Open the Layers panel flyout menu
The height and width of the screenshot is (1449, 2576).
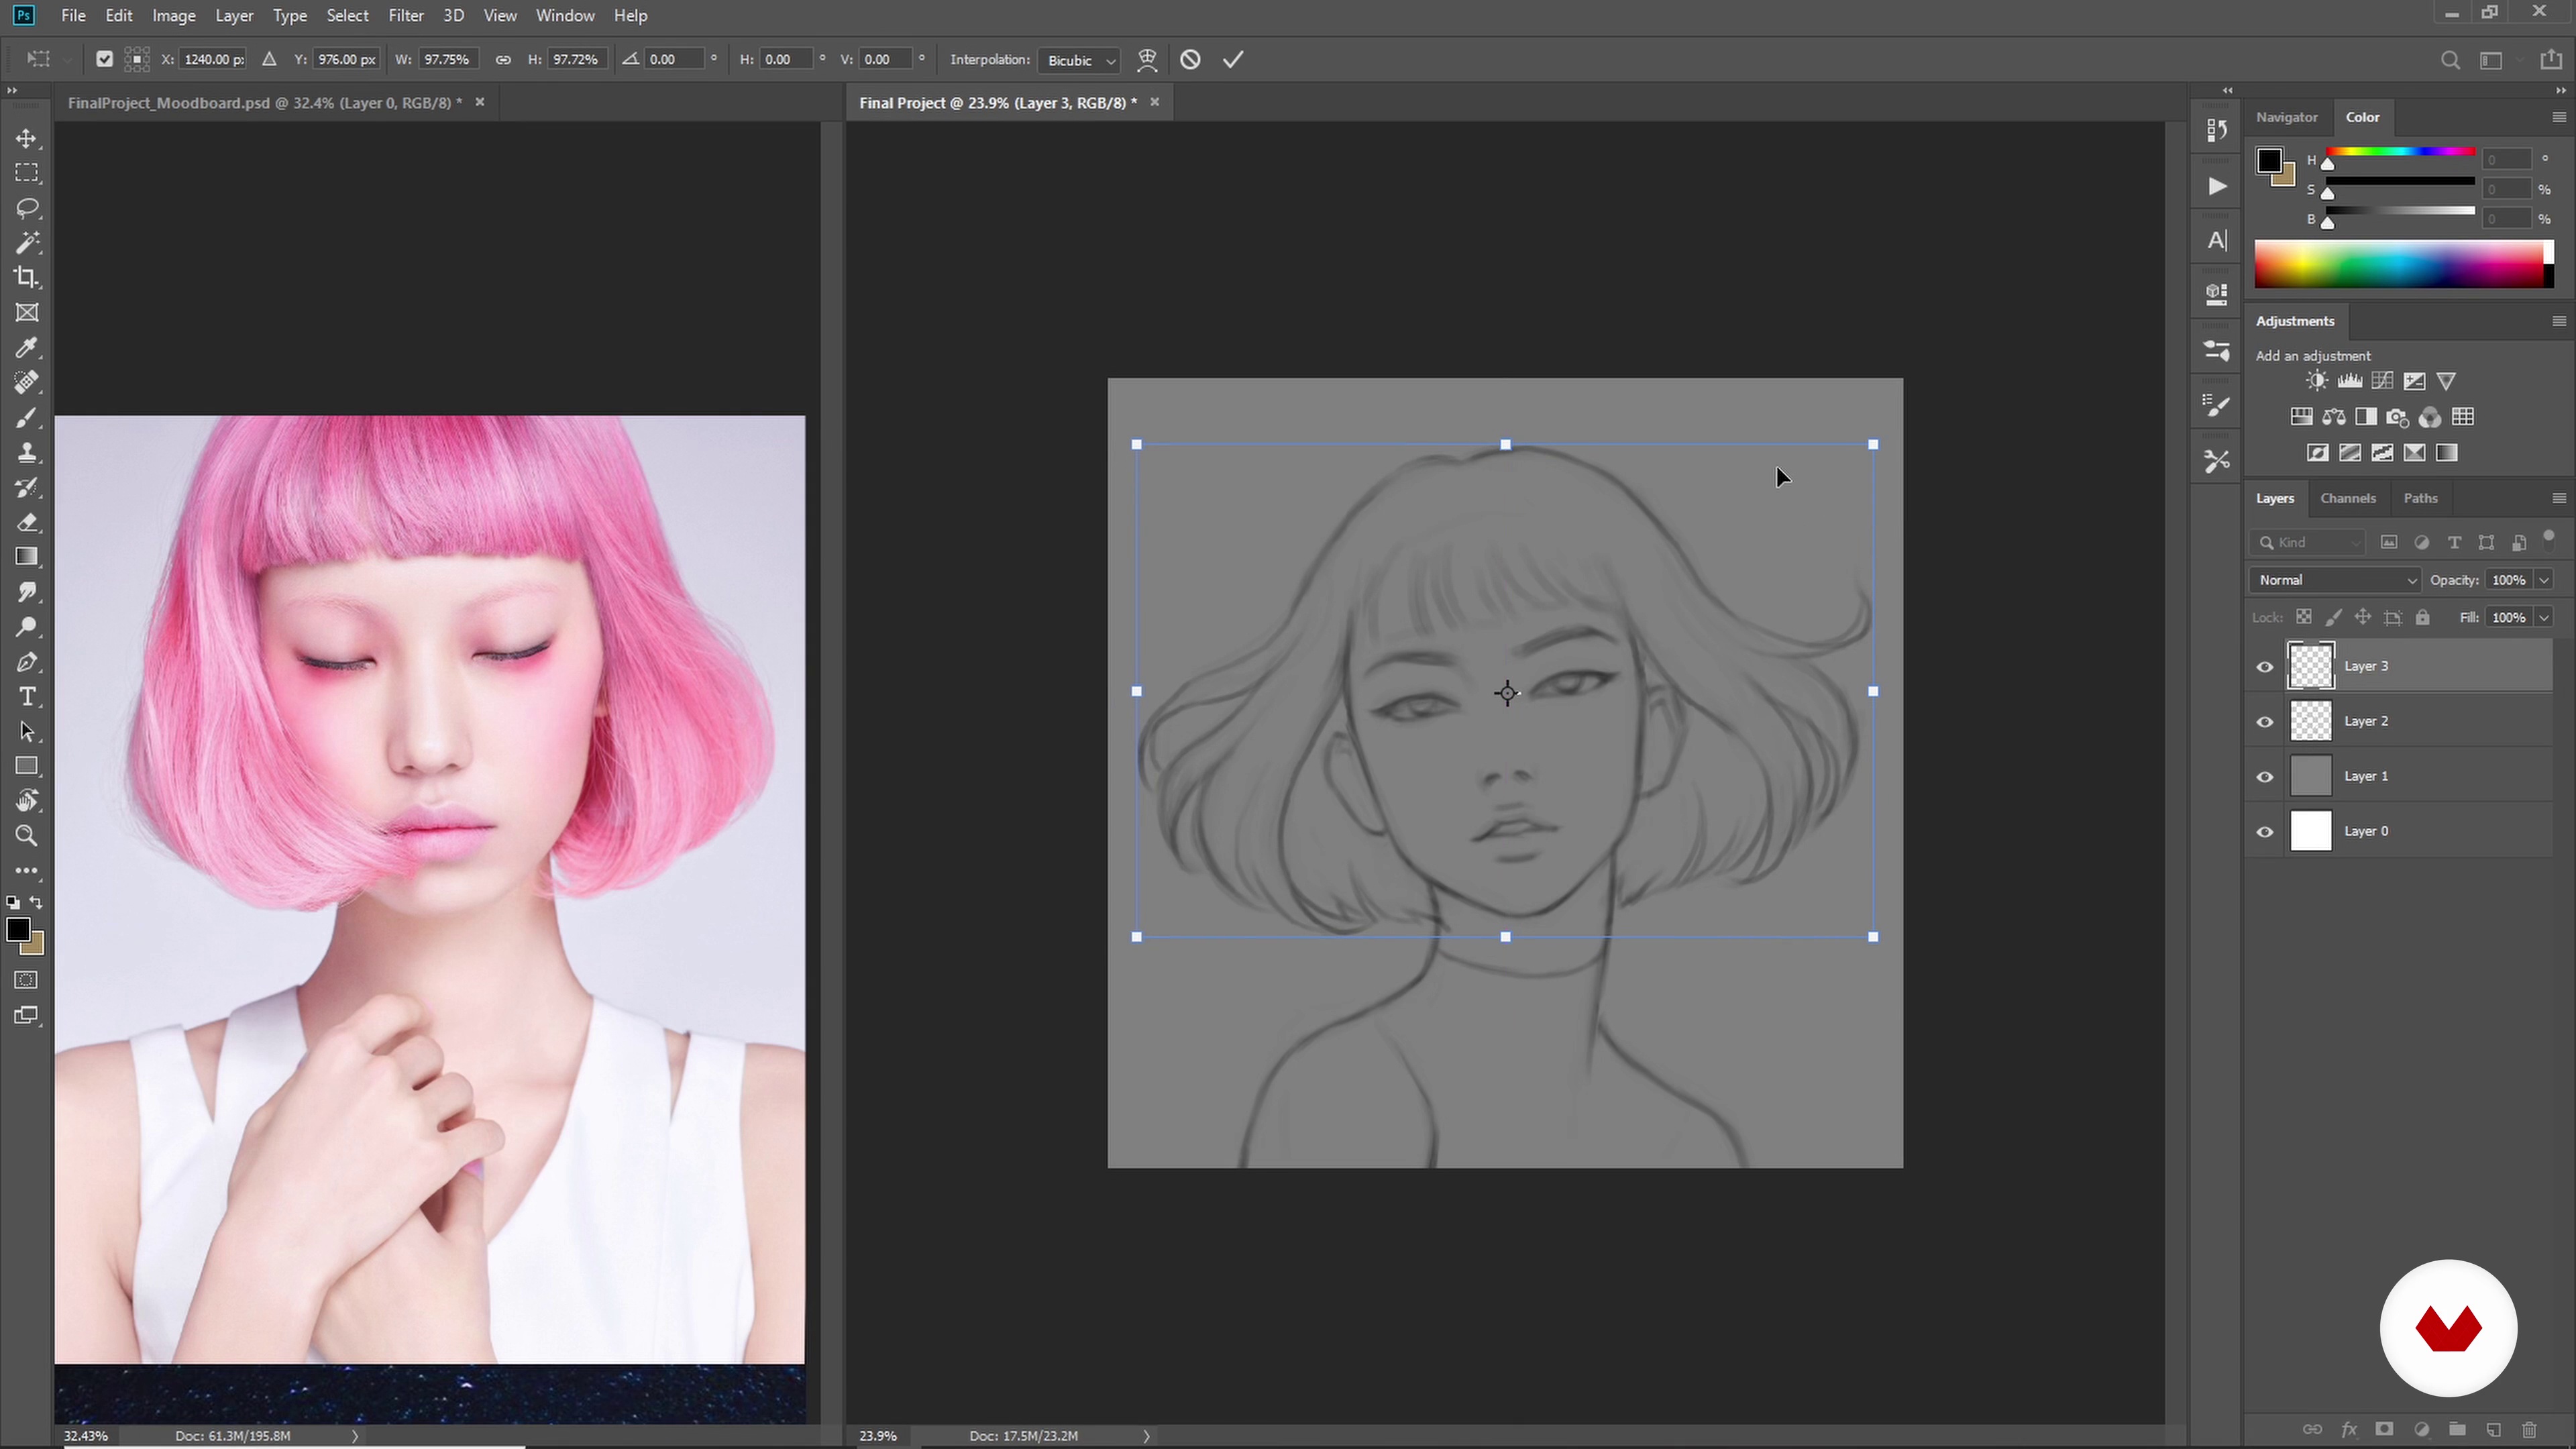click(x=2558, y=498)
